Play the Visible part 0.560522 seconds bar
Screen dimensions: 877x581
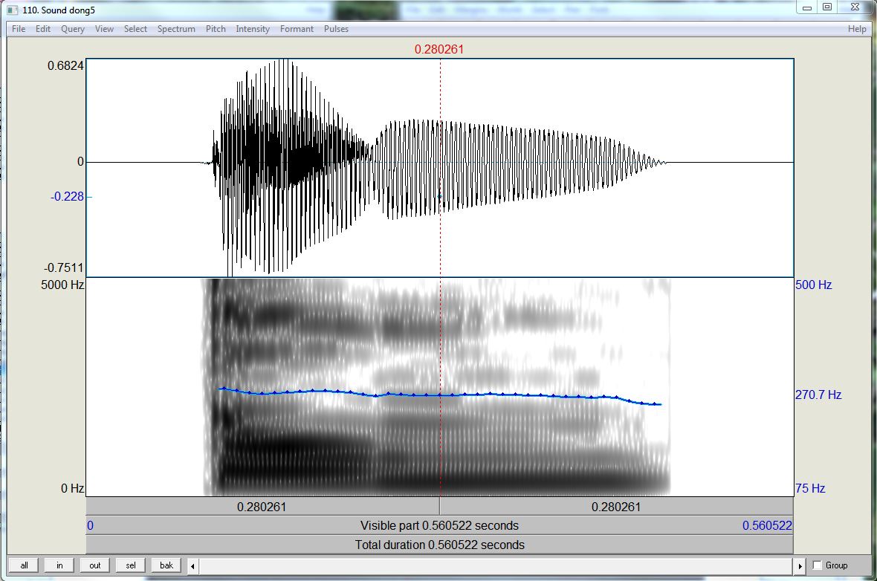440,525
